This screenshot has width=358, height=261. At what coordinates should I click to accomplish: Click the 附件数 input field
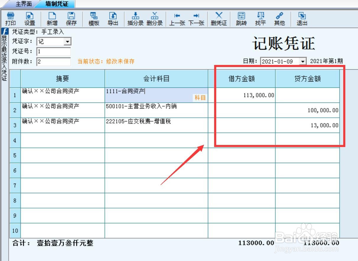[54, 61]
